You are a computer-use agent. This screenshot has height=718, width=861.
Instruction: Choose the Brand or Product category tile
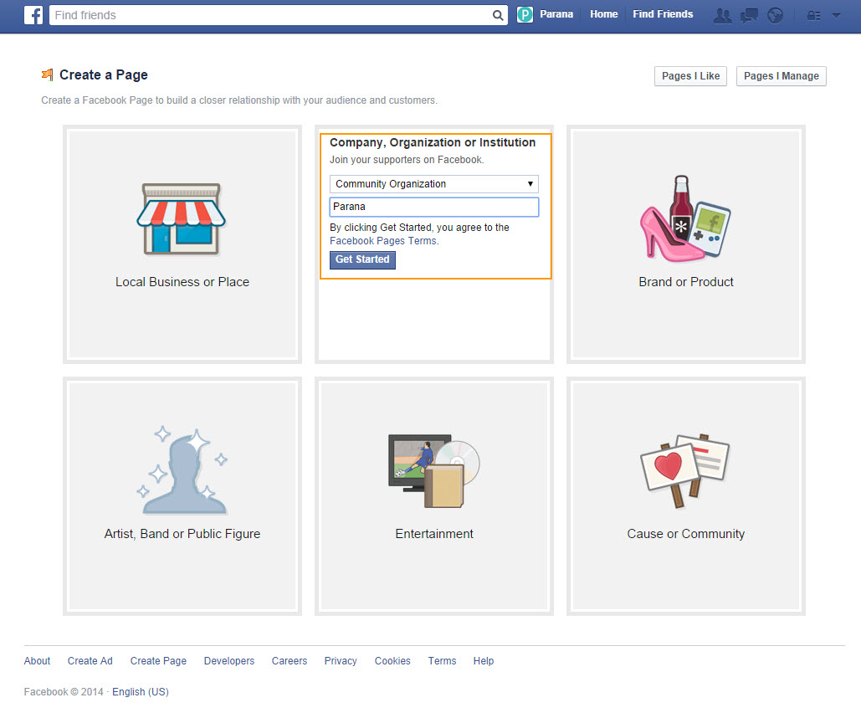pyautogui.click(x=685, y=244)
